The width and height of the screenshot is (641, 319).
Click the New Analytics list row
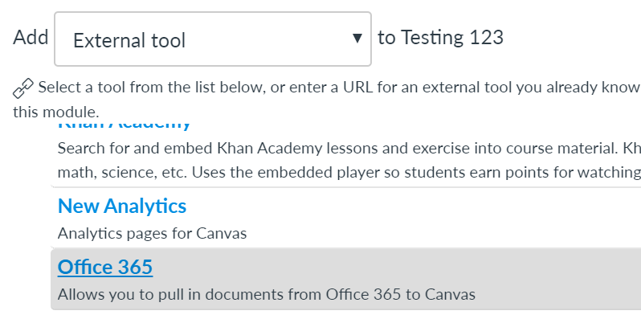point(346,218)
